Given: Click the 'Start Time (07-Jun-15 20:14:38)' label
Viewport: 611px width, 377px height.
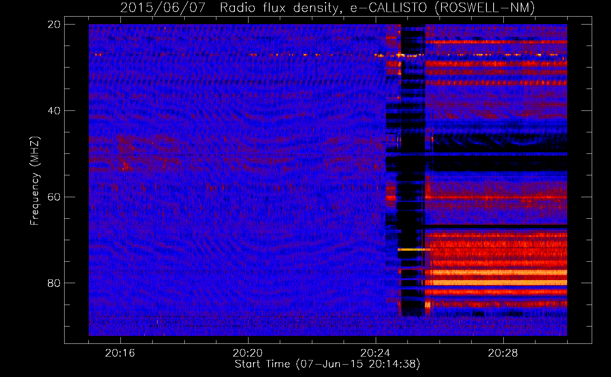Looking at the screenshot, I should (x=327, y=364).
